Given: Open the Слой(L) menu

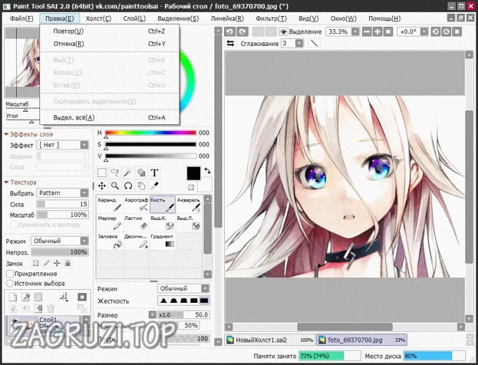Looking at the screenshot, I should 134,19.
